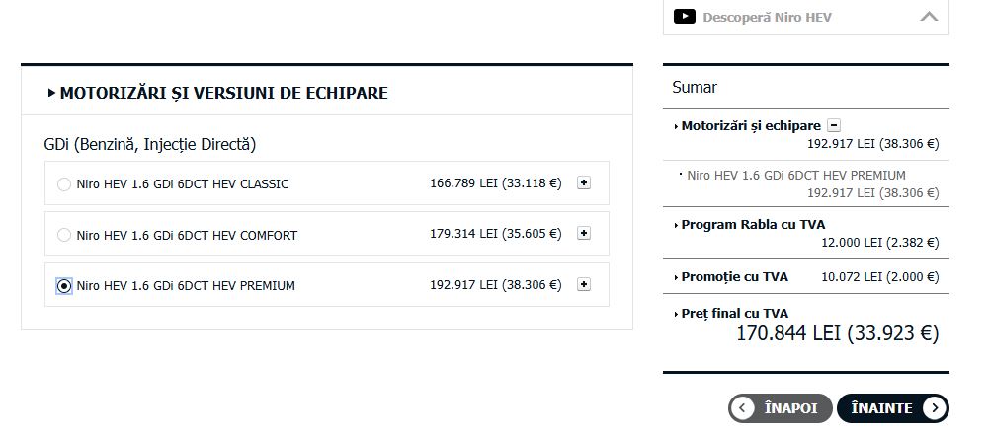Click Niro HEV PREMIUM item in summary
Viewport: 989px width, 434px height.
(796, 176)
